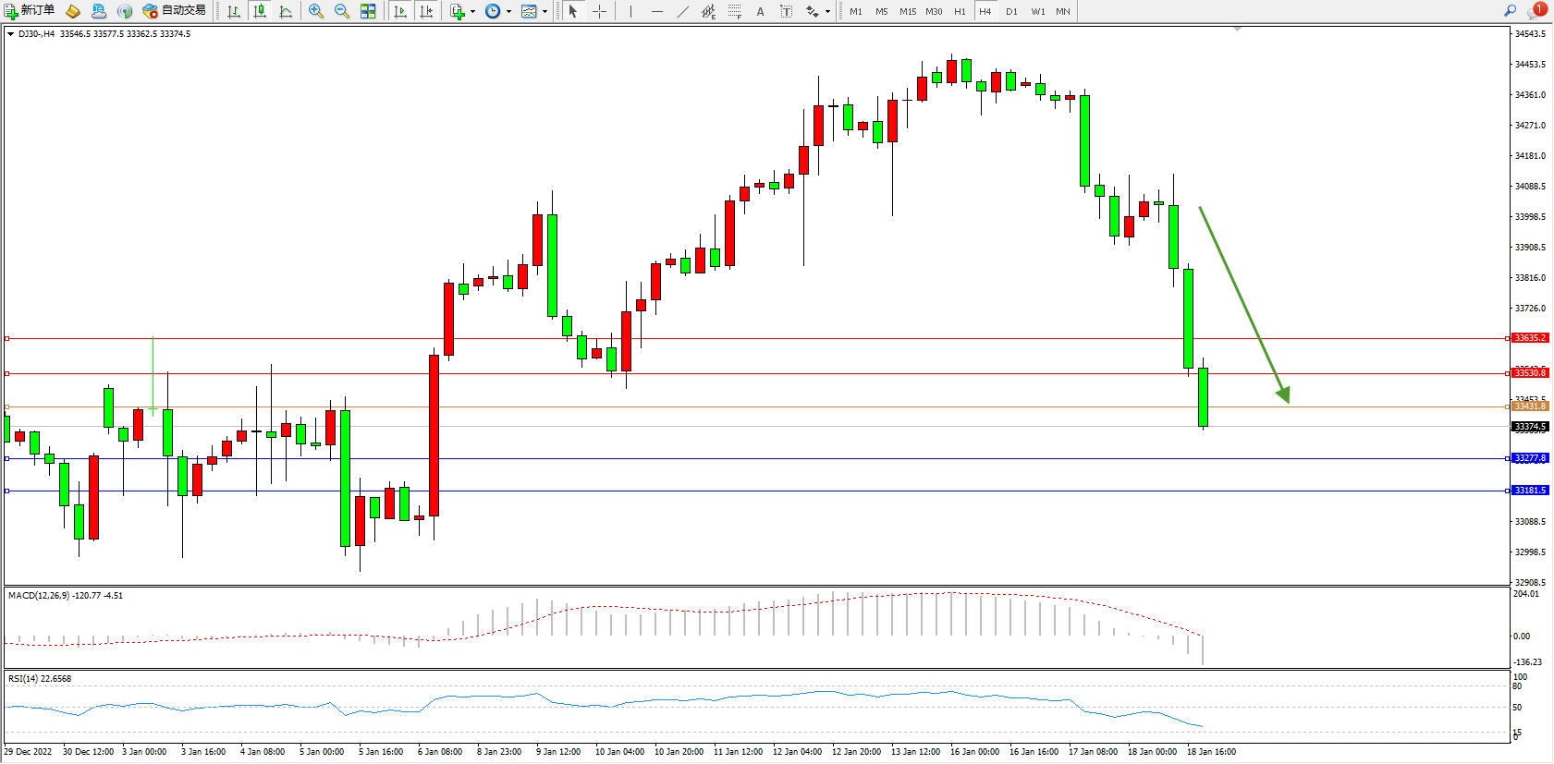The height and width of the screenshot is (764, 1554).
Task: Zoom in on the chart
Action: [x=316, y=11]
